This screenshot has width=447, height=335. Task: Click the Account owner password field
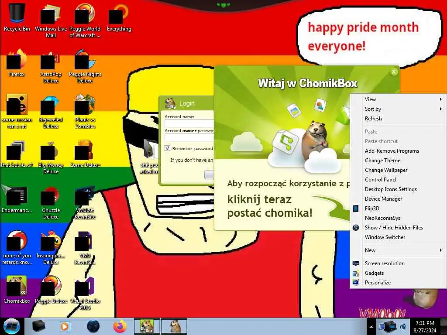point(189,137)
